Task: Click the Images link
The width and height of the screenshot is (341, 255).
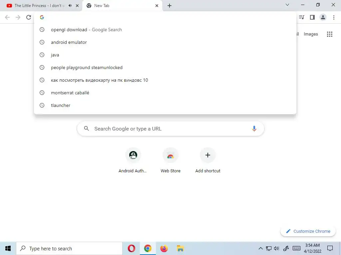Action: click(x=311, y=34)
